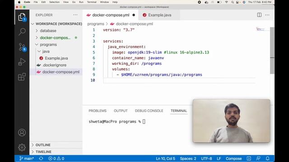Click the javaenv container name value
This screenshot has height=162, width=289.
tap(156, 58)
